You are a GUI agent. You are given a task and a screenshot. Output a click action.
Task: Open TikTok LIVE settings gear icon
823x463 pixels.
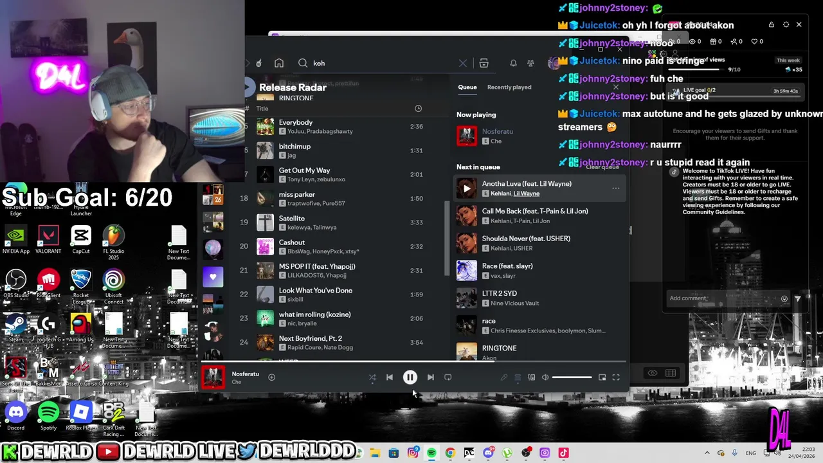pyautogui.click(x=786, y=24)
